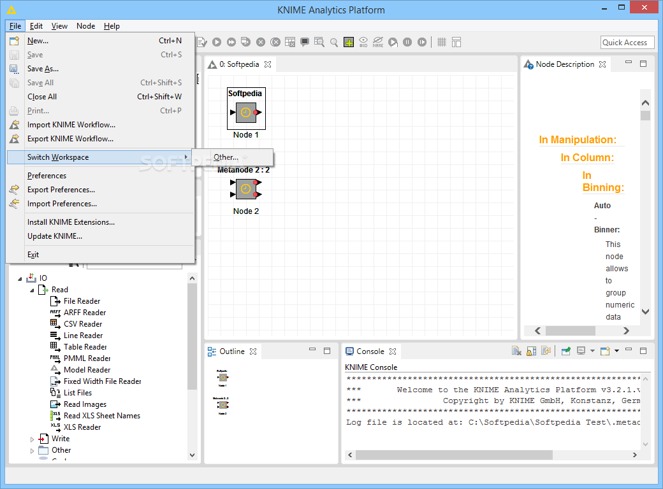Image resolution: width=663 pixels, height=489 pixels.
Task: Switch to the 0: Softpedia editor tab
Action: point(239,64)
